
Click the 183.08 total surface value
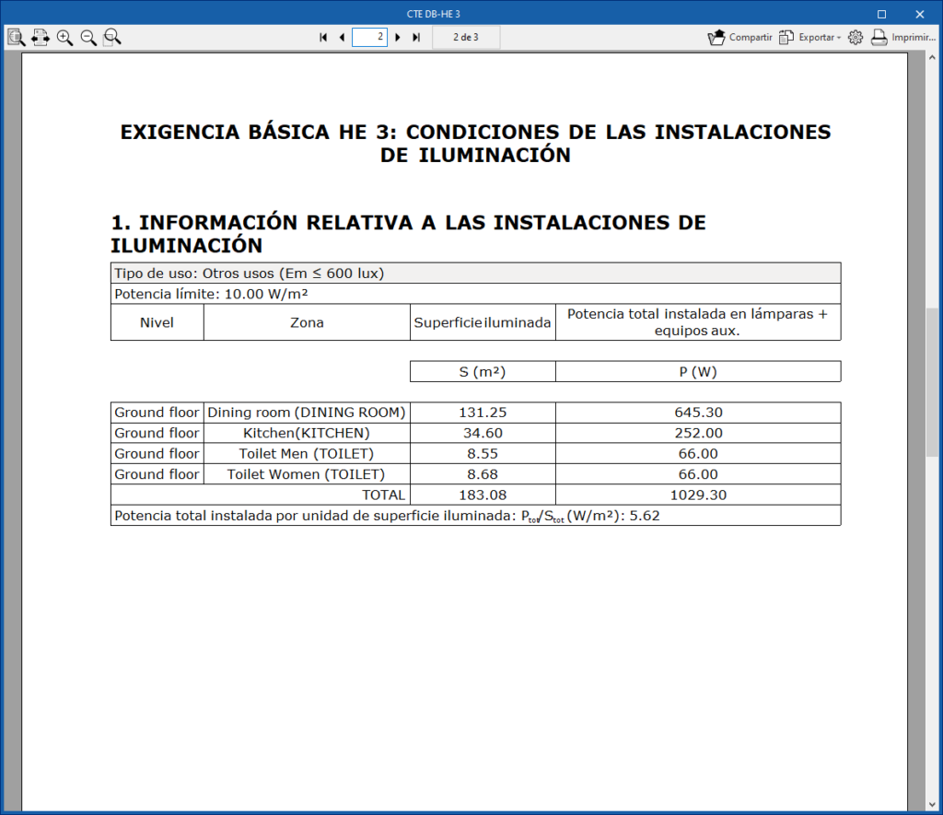click(483, 495)
